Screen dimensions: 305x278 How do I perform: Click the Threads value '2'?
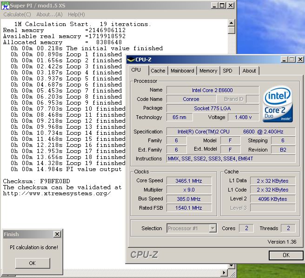pos(288,228)
